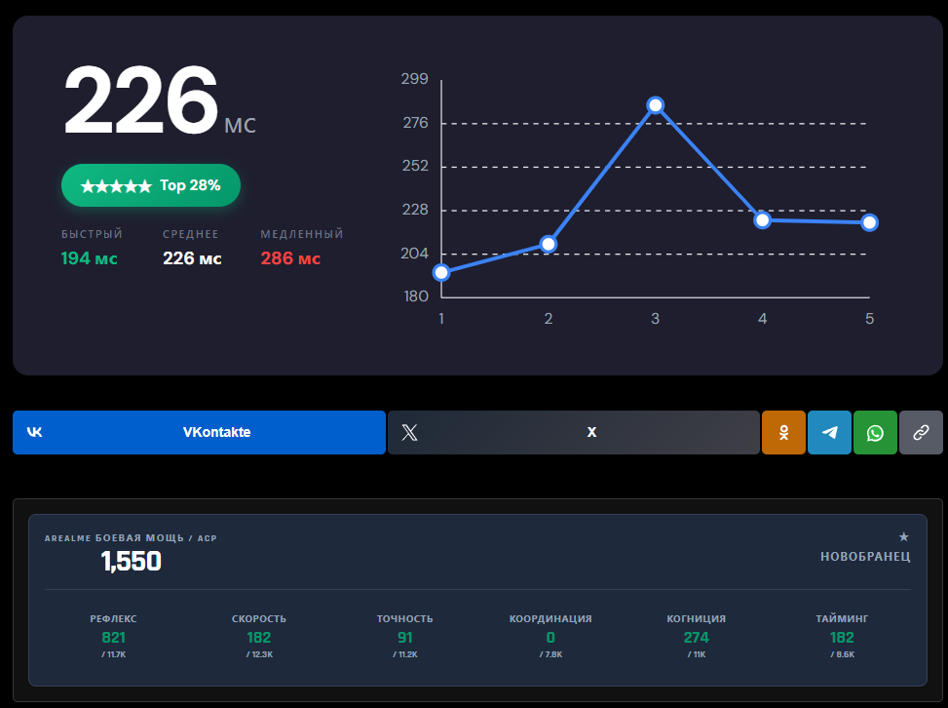This screenshot has height=708, width=948.
Task: Select attempt 1 point on chart
Action: (x=441, y=273)
